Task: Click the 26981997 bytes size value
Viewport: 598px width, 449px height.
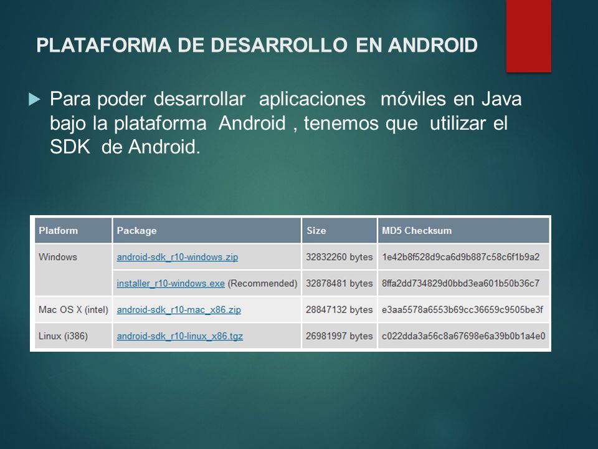Action: 339,336
